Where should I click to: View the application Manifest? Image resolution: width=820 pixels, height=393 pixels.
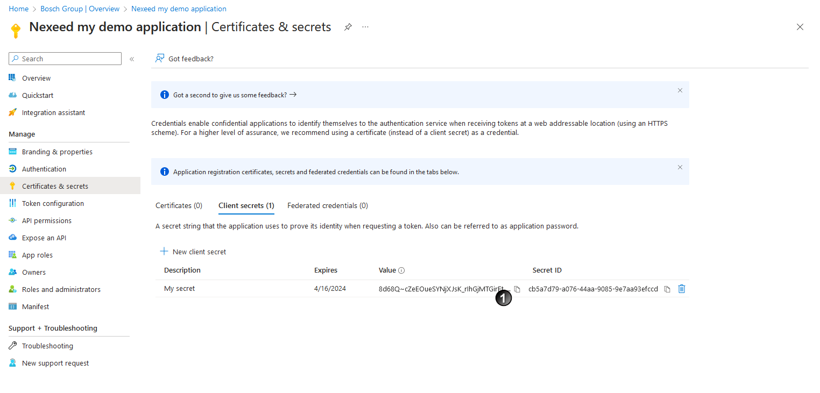(34, 306)
